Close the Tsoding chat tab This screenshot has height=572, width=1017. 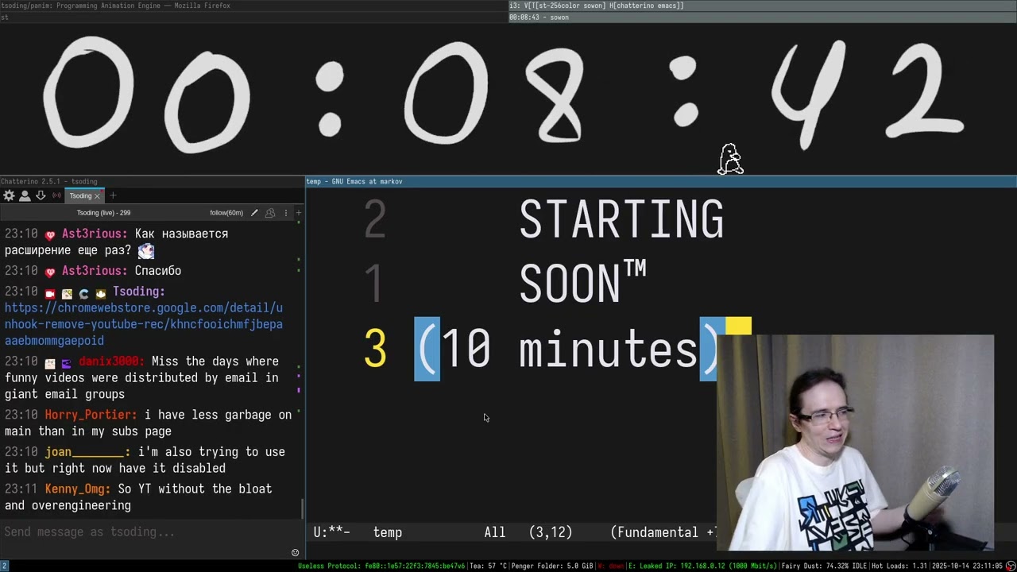[x=98, y=195]
